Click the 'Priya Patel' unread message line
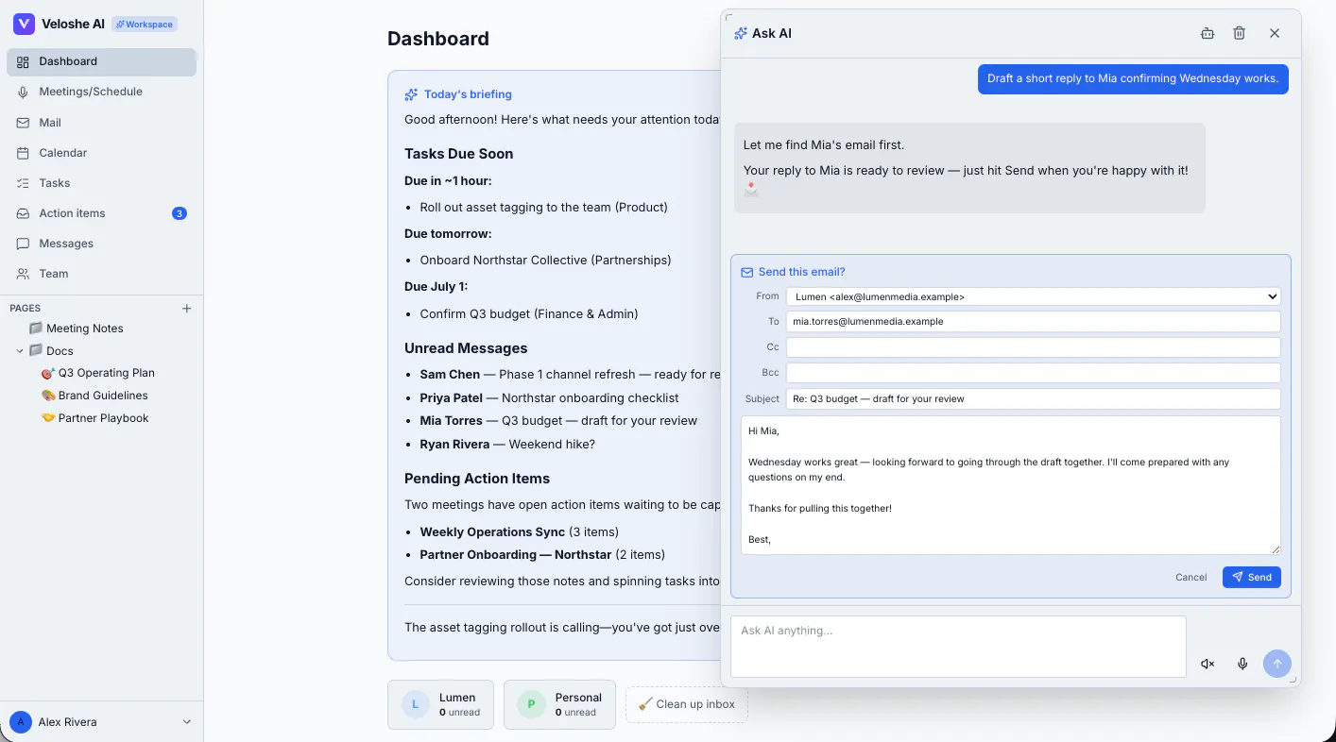1336x742 pixels. point(549,398)
